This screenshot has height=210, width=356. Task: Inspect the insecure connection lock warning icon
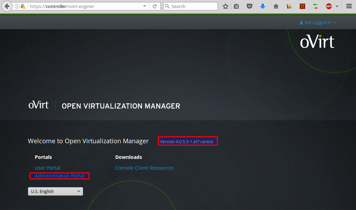[23, 6]
